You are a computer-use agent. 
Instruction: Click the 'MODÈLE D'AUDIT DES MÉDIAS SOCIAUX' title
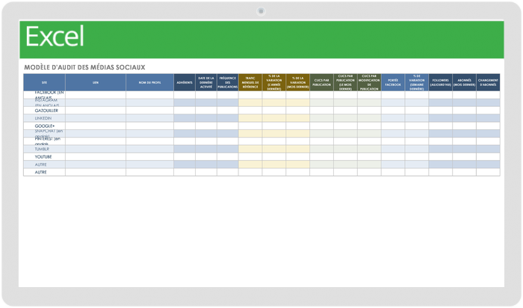pos(84,67)
